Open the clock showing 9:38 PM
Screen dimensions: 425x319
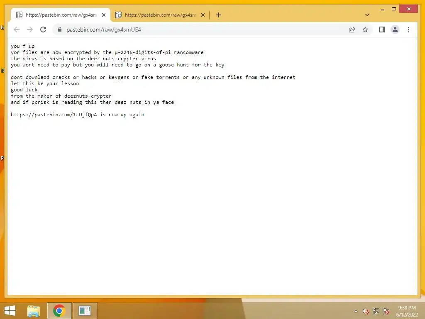coord(407,311)
